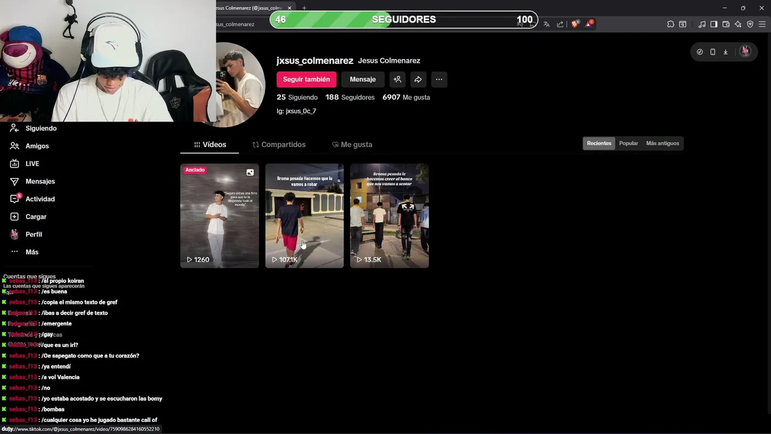
Task: Click the Brave VPN shield icon
Action: pyautogui.click(x=750, y=24)
